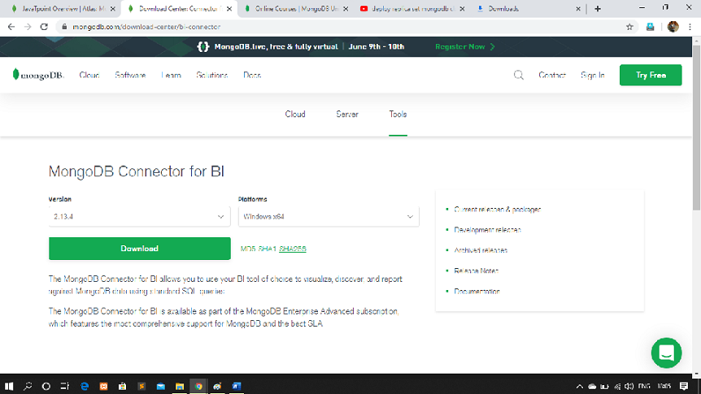
Task: Open the Docs nav menu
Action: tap(252, 75)
